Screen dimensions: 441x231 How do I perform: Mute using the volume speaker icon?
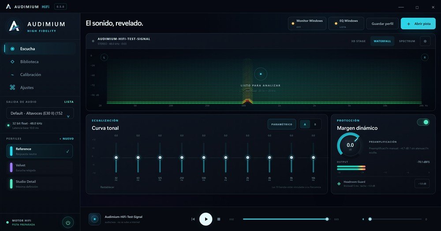click(363, 219)
